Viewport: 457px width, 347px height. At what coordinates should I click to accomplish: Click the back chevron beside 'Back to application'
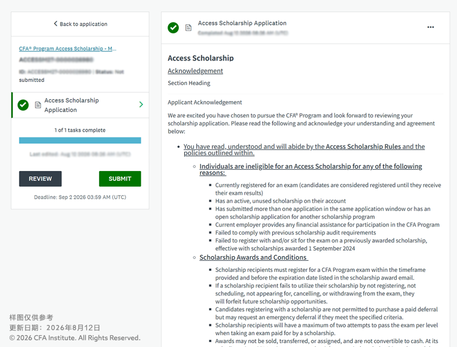point(55,24)
